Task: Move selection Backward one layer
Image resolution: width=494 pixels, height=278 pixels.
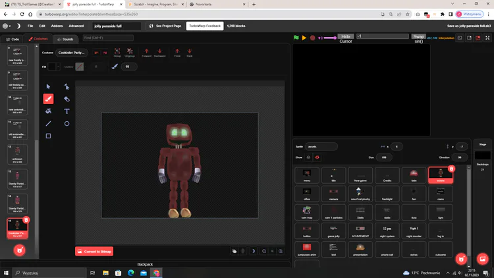Action: pos(160,52)
